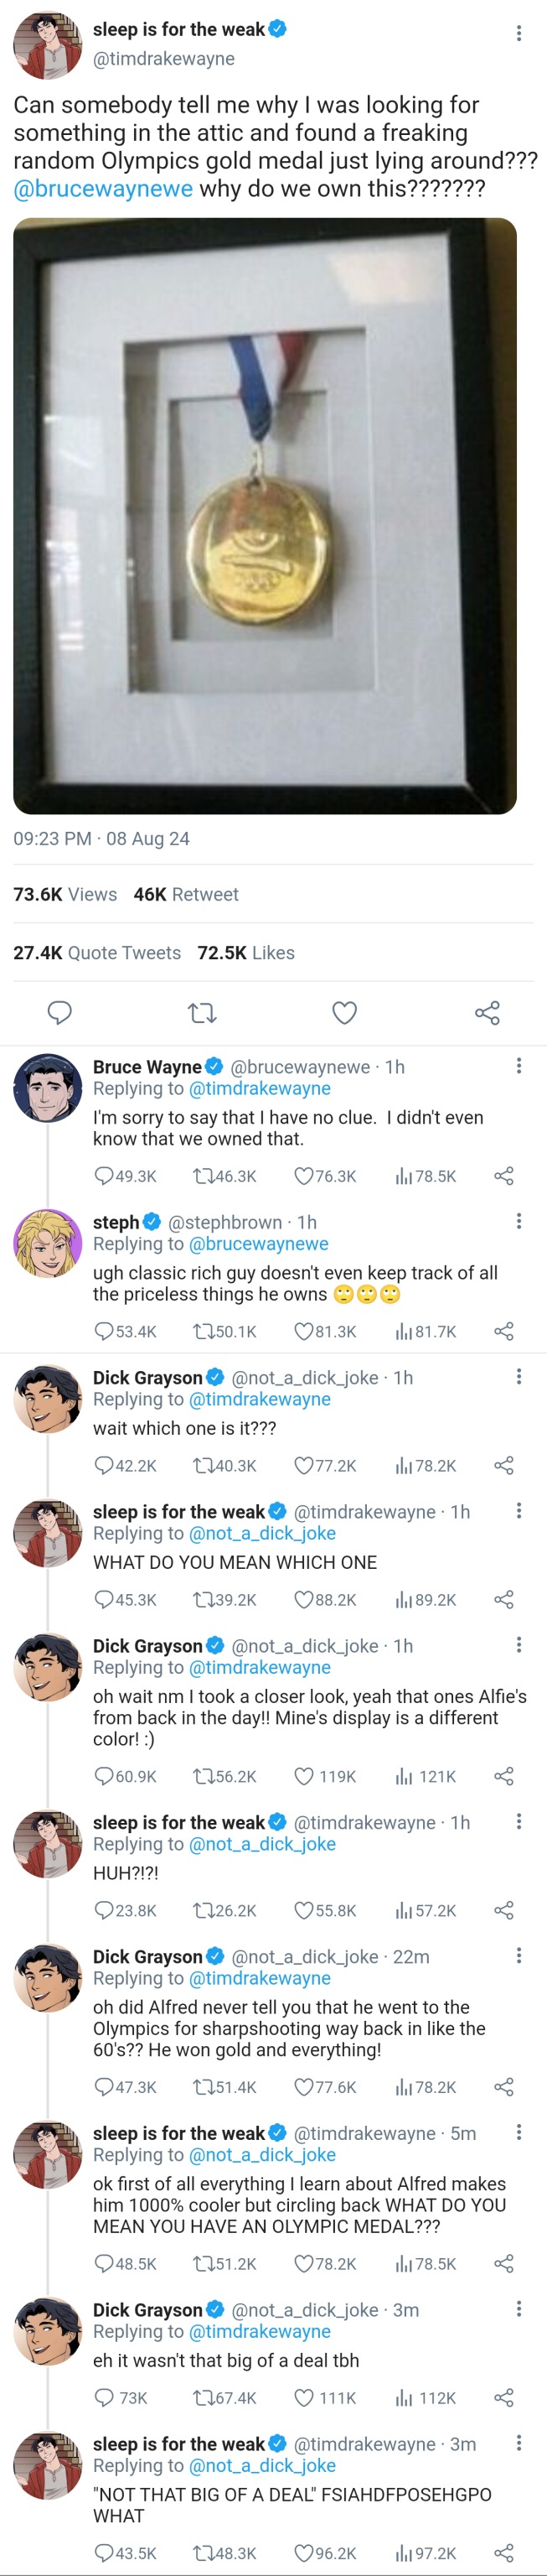Click the reply bubble icon under main tweet
Image resolution: width=547 pixels, height=2576 pixels.
tap(59, 1013)
